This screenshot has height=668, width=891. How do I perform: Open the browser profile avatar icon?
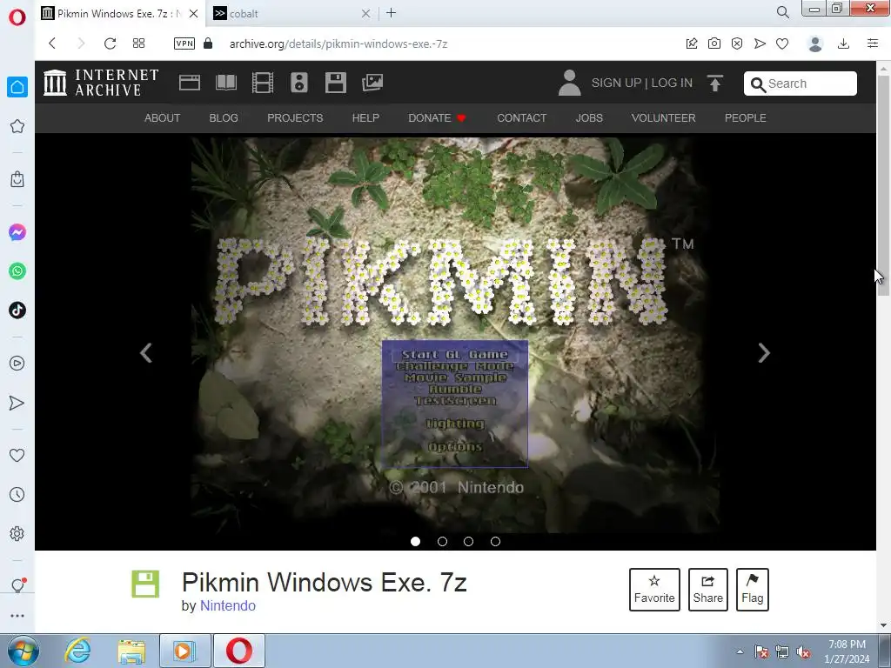tap(815, 43)
